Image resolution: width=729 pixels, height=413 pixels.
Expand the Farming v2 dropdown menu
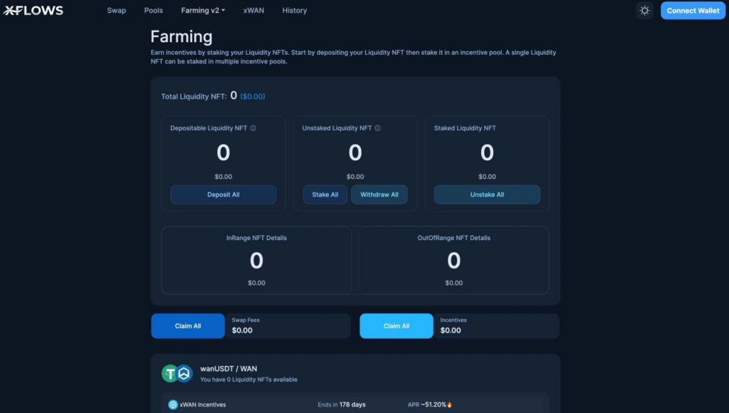pos(203,11)
